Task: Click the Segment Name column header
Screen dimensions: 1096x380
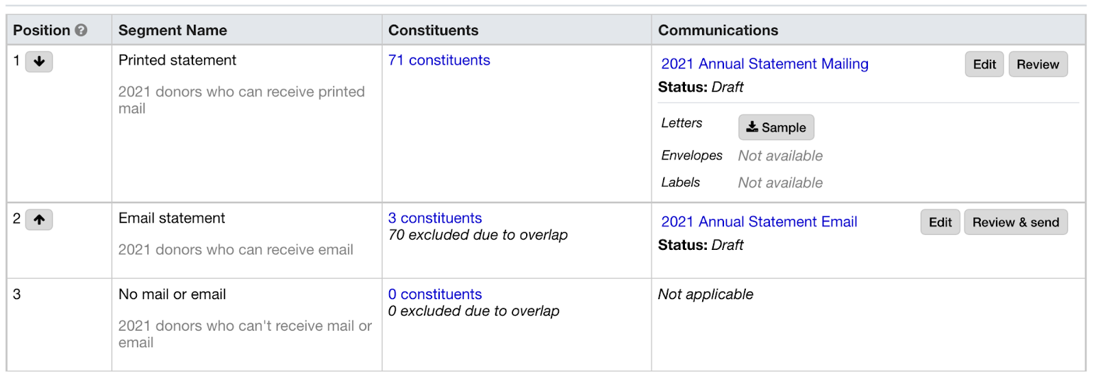Action: (x=173, y=30)
